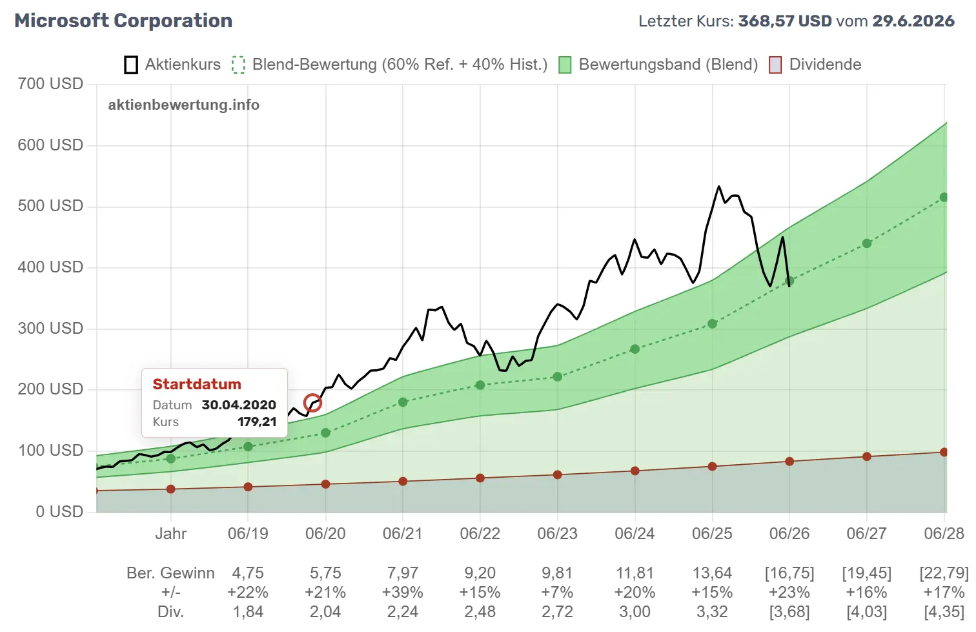This screenshot has height=632, width=976.
Task: Select the dividend data point at 06/21
Action: [403, 482]
